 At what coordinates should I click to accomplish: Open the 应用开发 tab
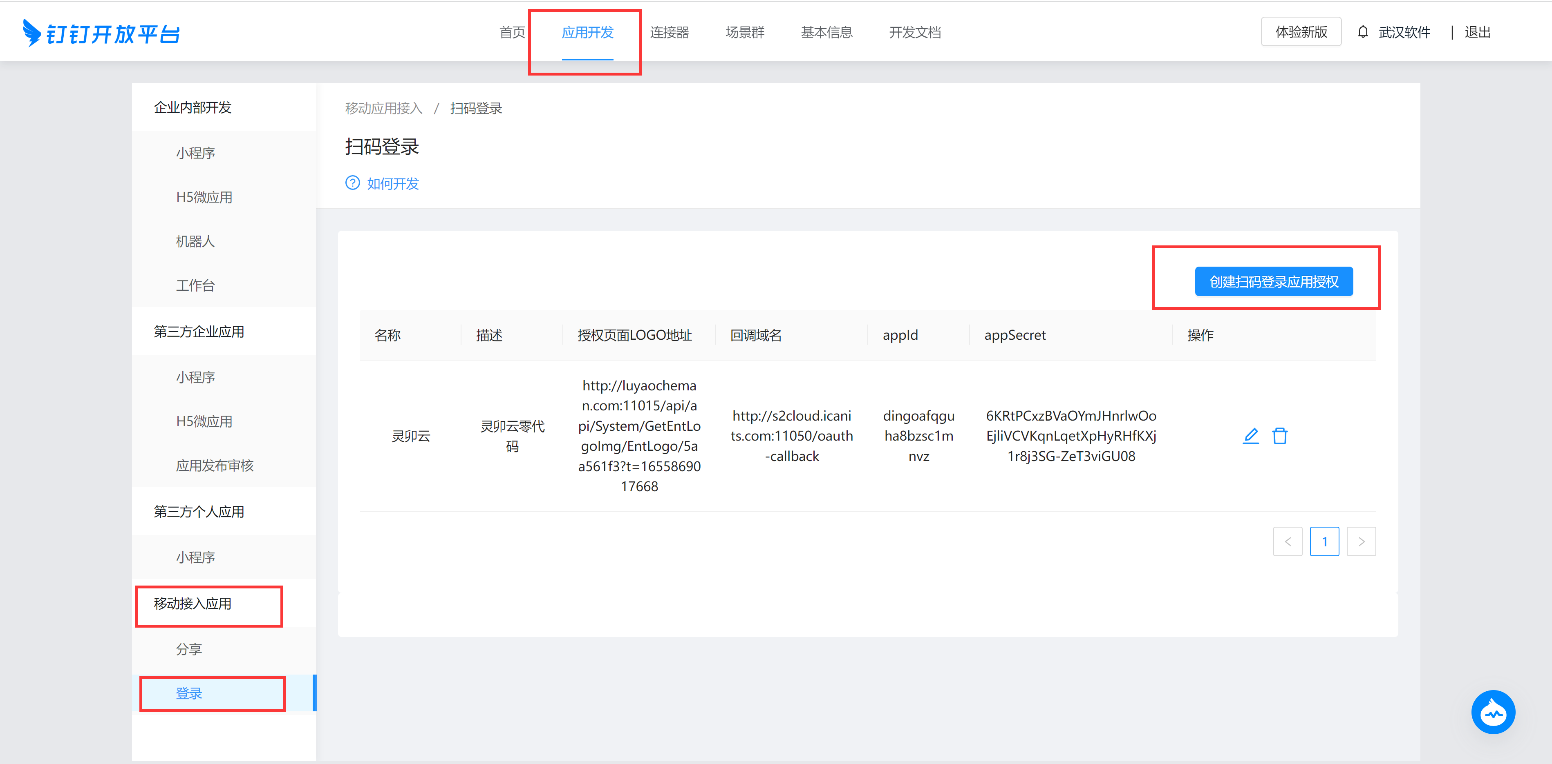tap(587, 33)
